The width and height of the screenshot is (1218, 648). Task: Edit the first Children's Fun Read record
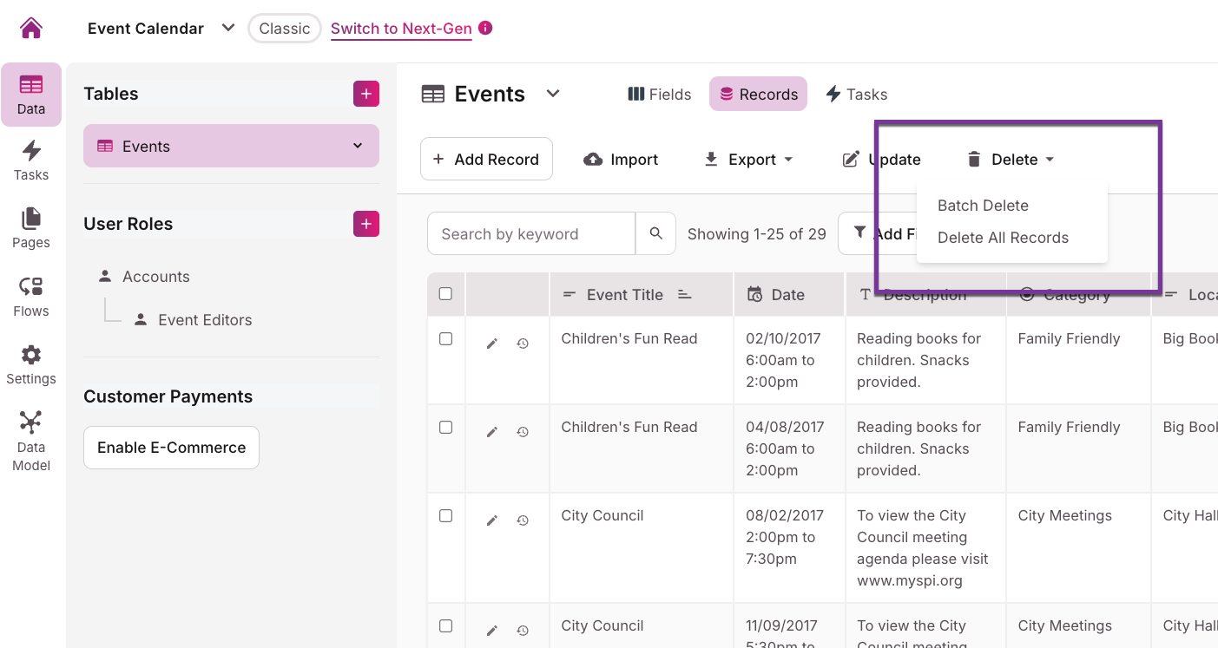tap(491, 344)
